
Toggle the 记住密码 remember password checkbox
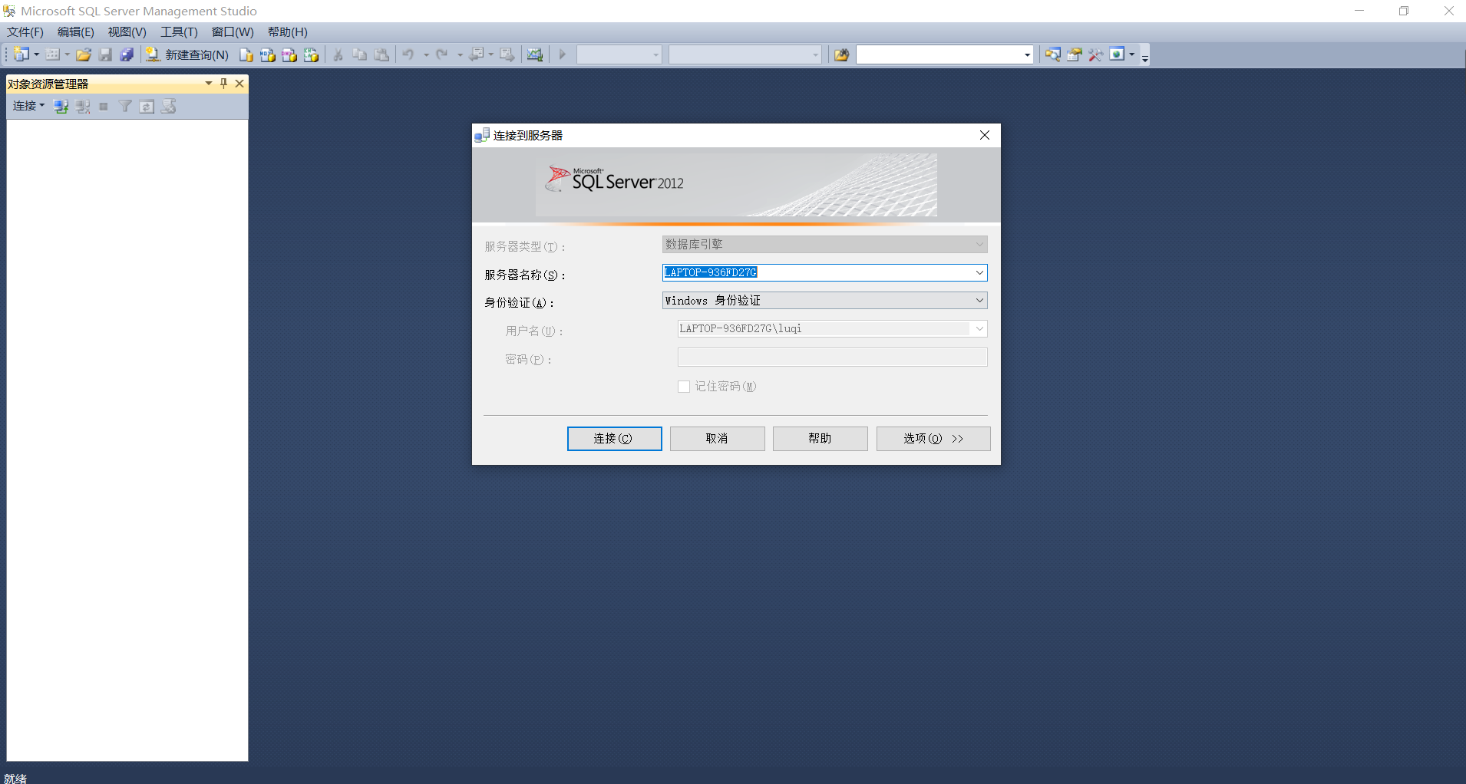point(684,387)
